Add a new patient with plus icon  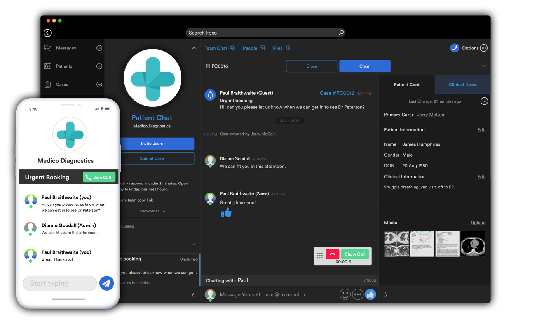99,66
